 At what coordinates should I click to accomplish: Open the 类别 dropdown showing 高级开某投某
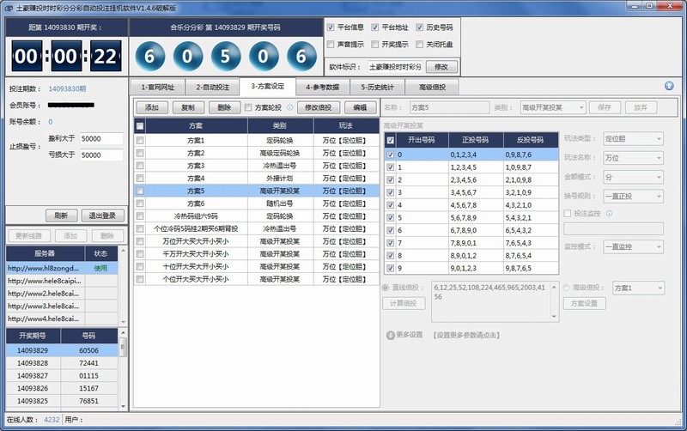552,107
